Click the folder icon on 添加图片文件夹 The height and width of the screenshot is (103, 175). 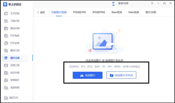pyautogui.click(x=112, y=75)
